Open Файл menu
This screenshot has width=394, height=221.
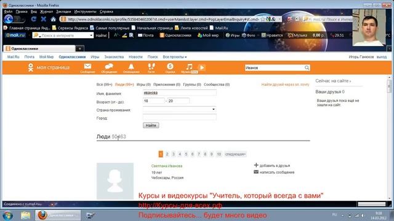click(8, 12)
